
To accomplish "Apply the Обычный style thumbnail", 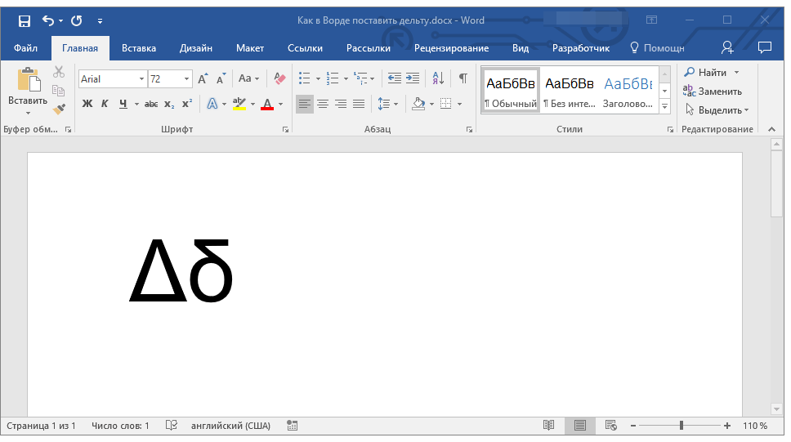I will coord(510,90).
